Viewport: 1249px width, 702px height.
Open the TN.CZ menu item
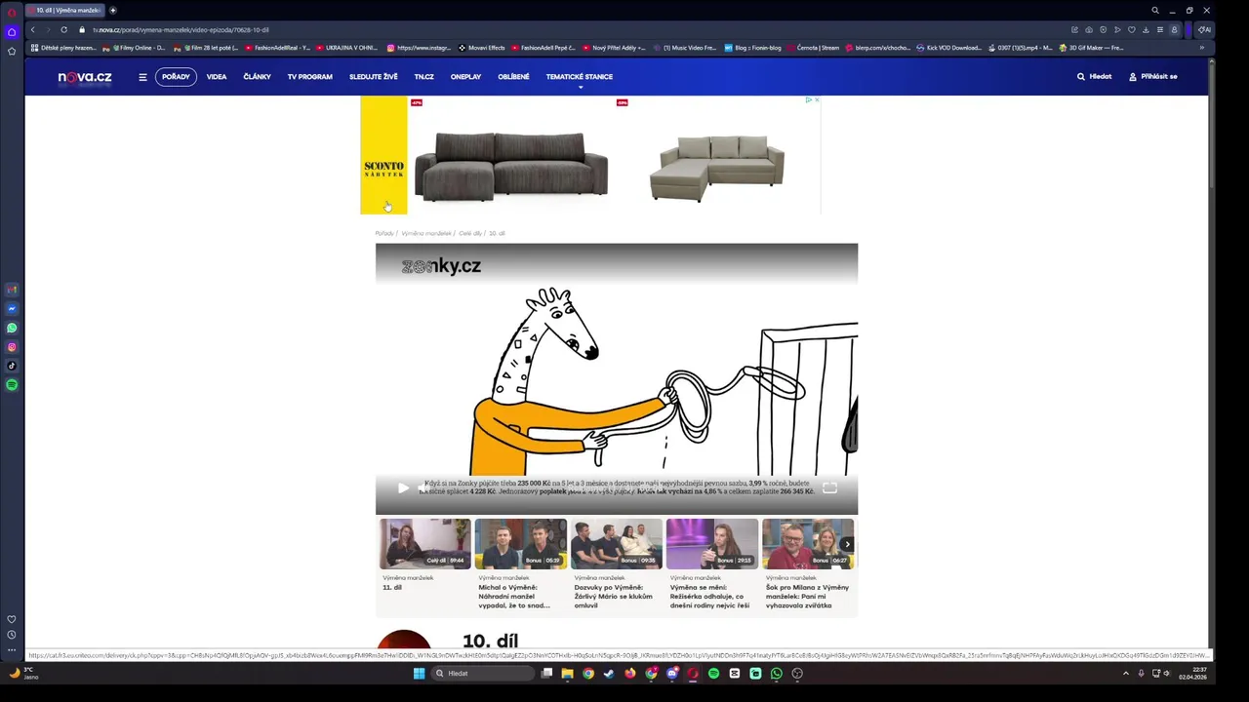pos(423,77)
